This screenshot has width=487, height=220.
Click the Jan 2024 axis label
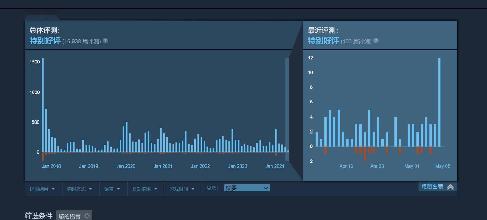click(275, 166)
